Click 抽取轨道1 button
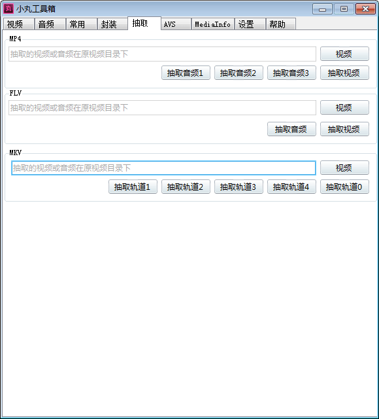 (133, 187)
